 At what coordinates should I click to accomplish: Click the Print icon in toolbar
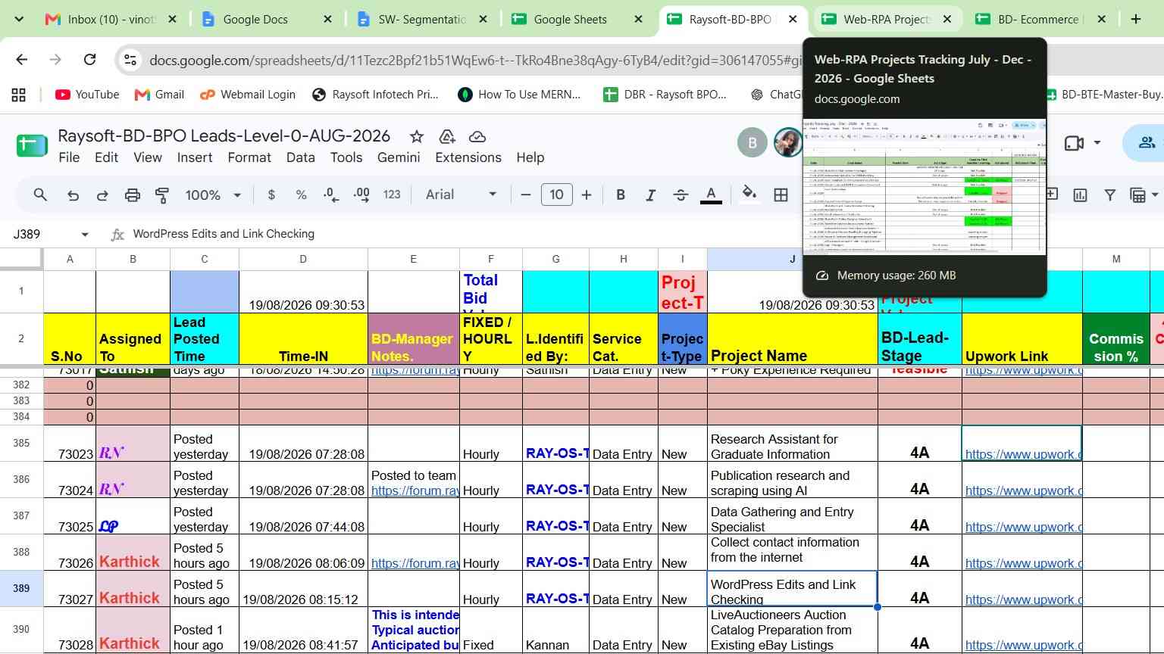tap(133, 195)
